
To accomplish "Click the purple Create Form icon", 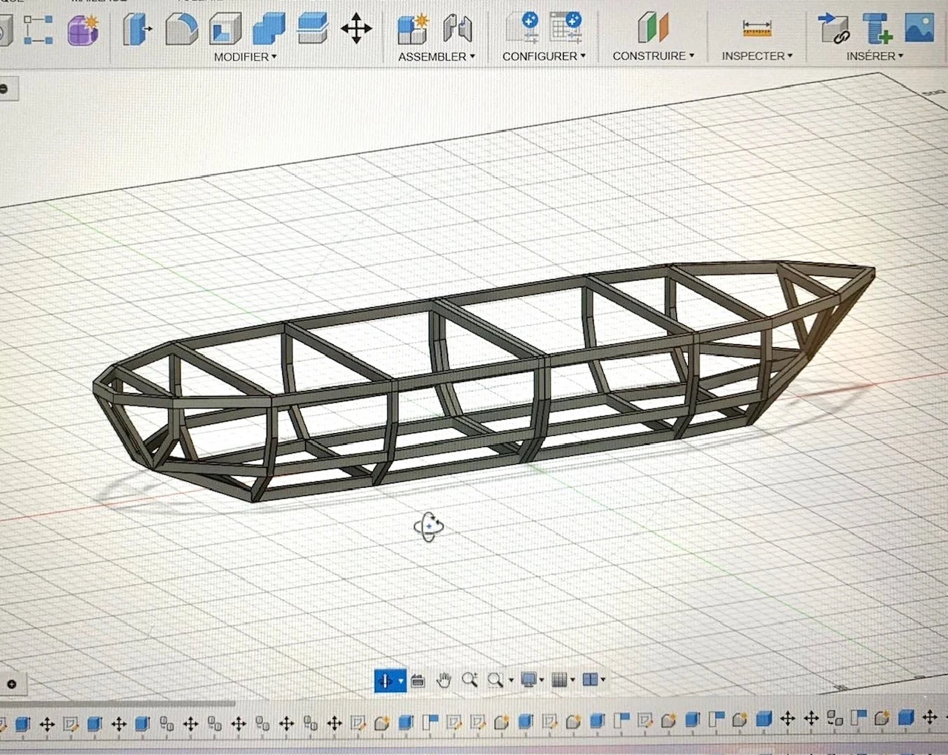I will tap(83, 30).
